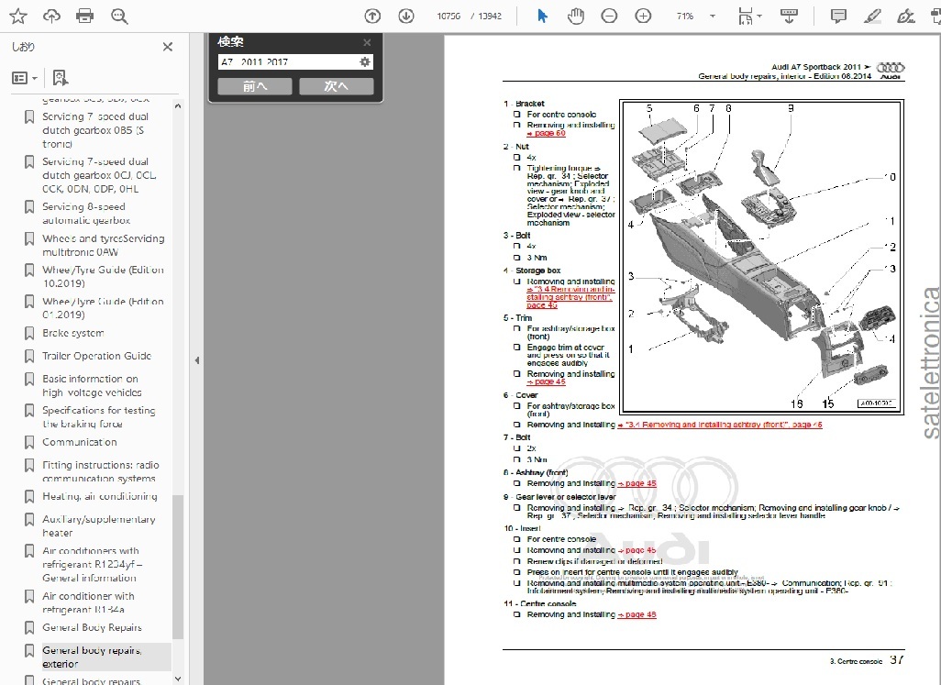Viewport: 941px width, 685px height.
Task: Follow the ashtray link under Storage box
Action: (570, 297)
